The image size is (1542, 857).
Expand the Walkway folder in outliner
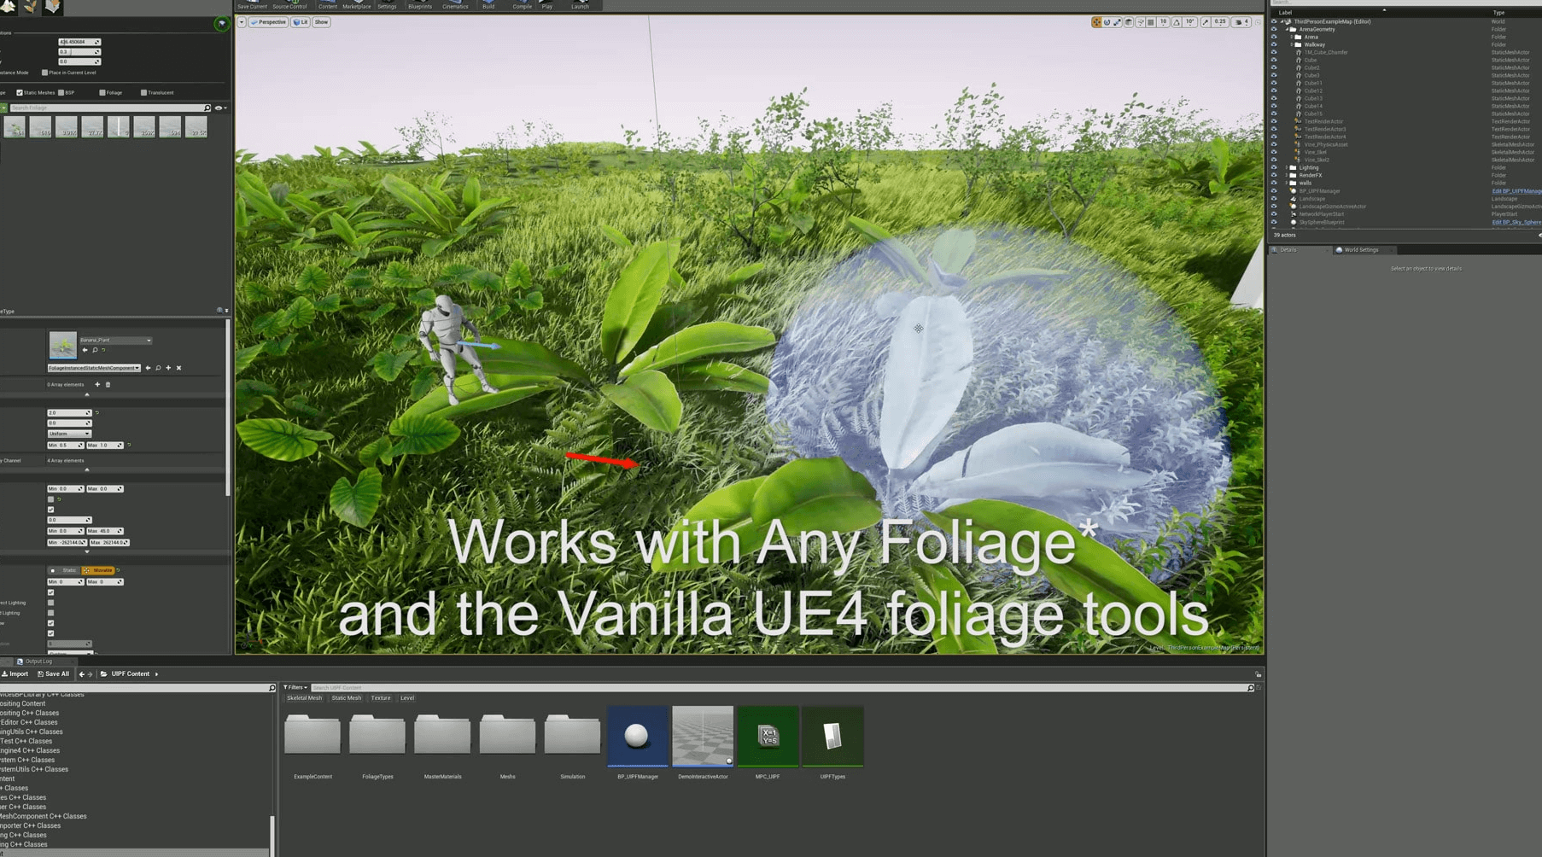coord(1292,44)
